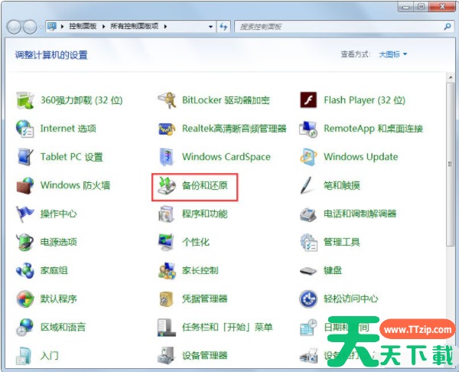This screenshot has height=372, width=459.
Task: Open the Internet 选项 link
Action: point(68,129)
